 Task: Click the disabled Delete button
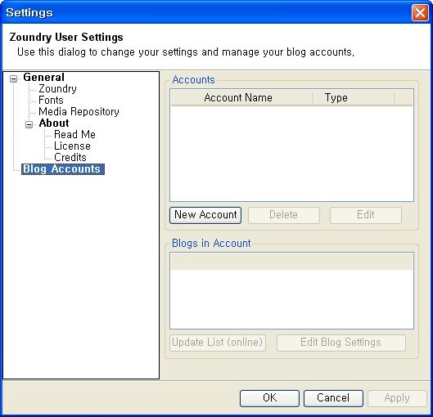284,215
